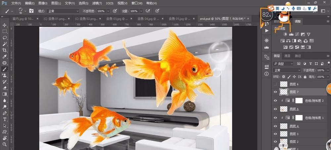Add a Color Balance scales adjustment
Screen dimensions: 331x150
pos(288,41)
